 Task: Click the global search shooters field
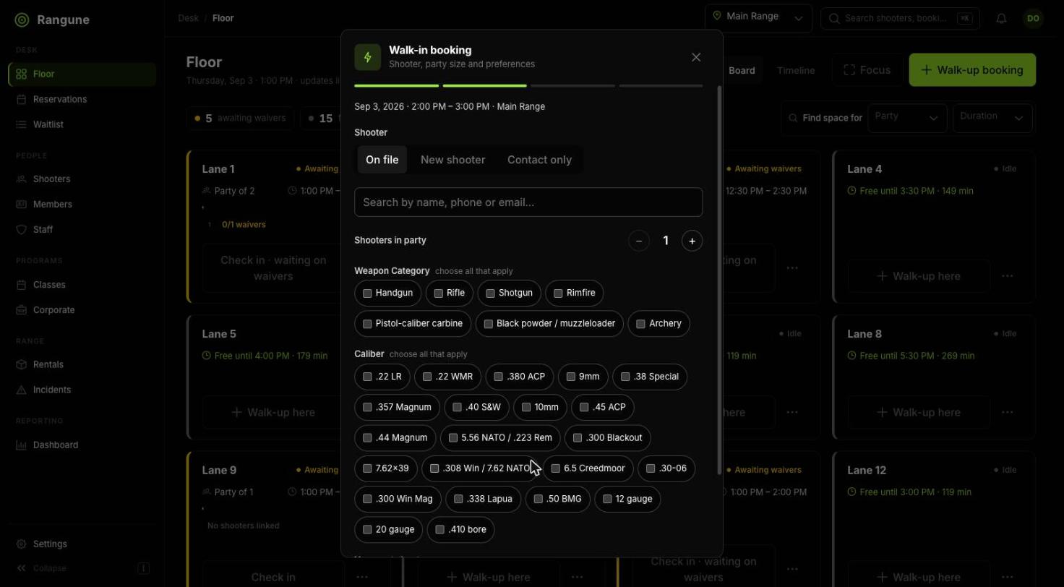900,19
